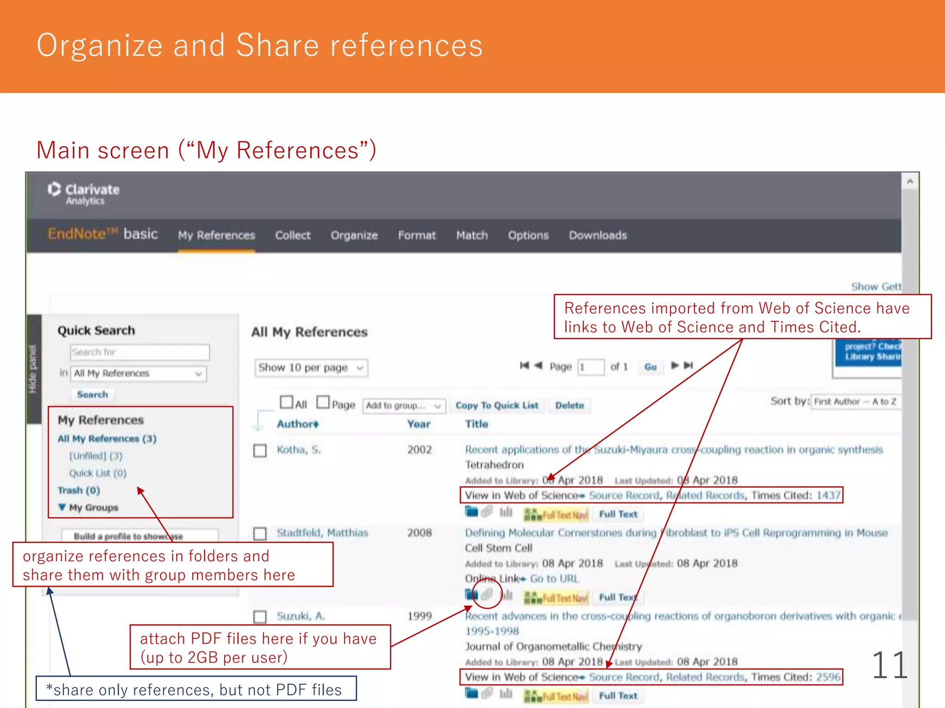Click in the Search for input field

(140, 353)
